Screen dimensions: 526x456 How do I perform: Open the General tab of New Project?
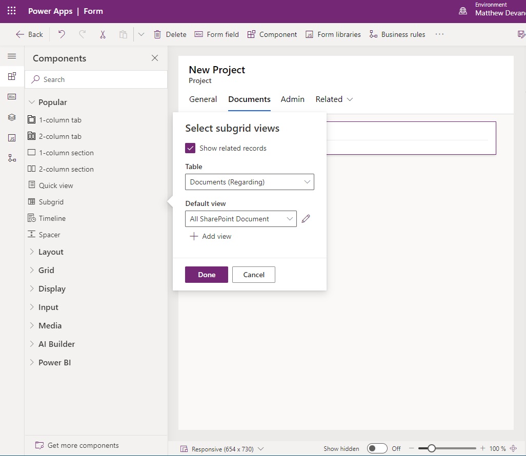[203, 99]
